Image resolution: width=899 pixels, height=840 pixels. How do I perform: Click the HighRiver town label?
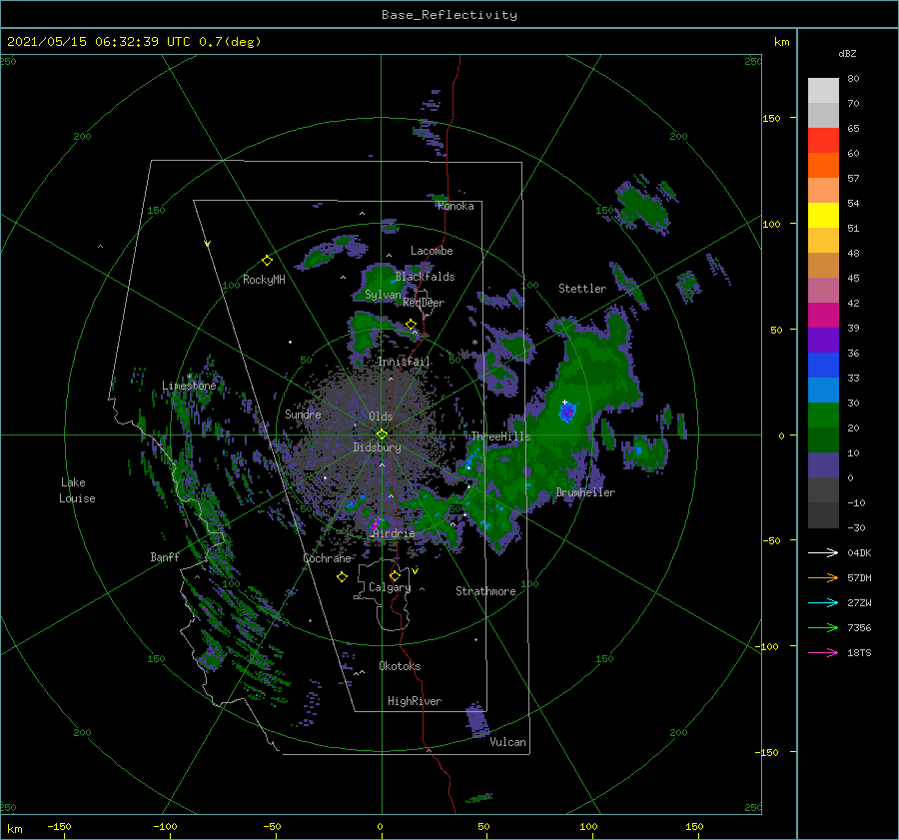point(415,701)
